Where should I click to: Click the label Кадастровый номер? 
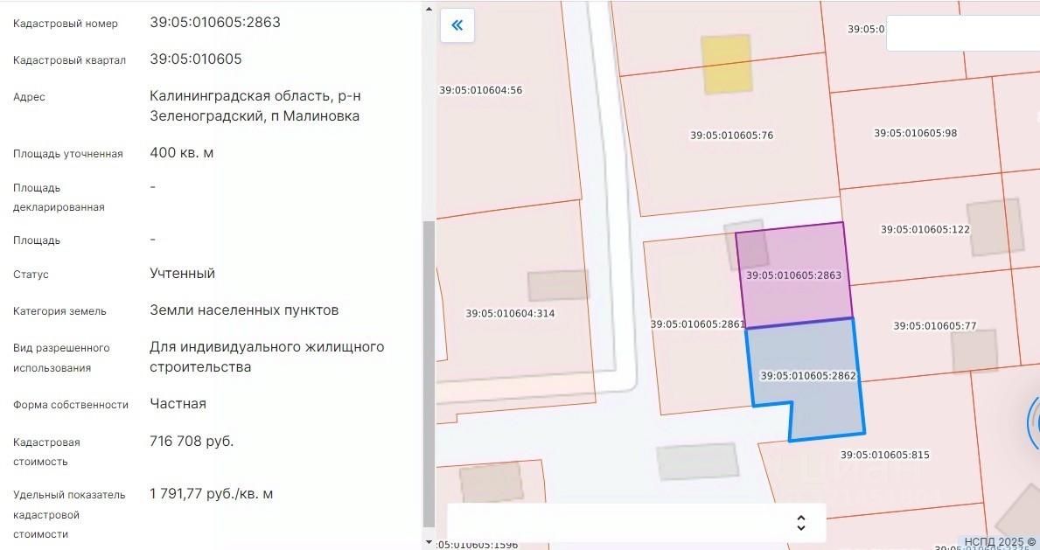pos(66,24)
